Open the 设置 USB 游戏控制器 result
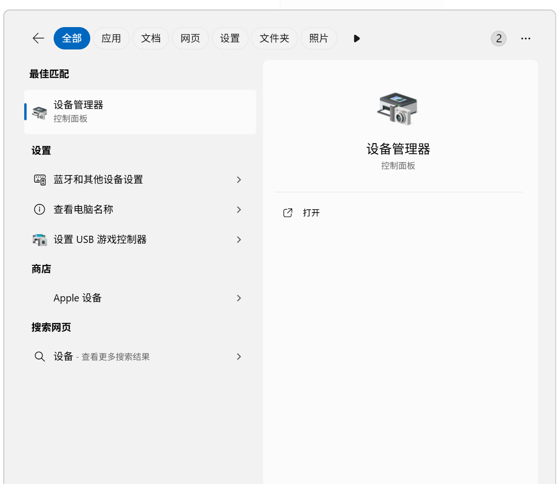Viewport: 559px width, 484px height. click(x=140, y=240)
